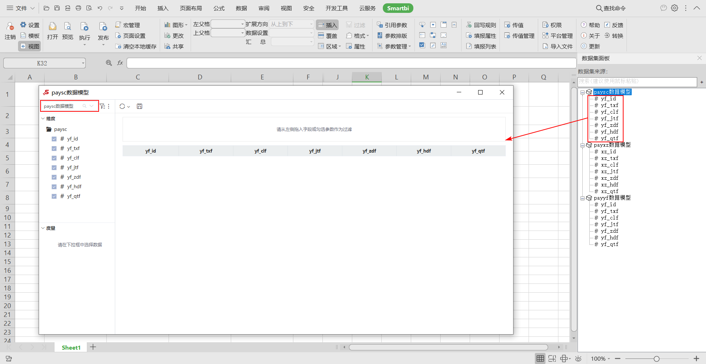Uncheck the yf_clf field checkbox
Image resolution: width=706 pixels, height=364 pixels.
[x=54, y=158]
